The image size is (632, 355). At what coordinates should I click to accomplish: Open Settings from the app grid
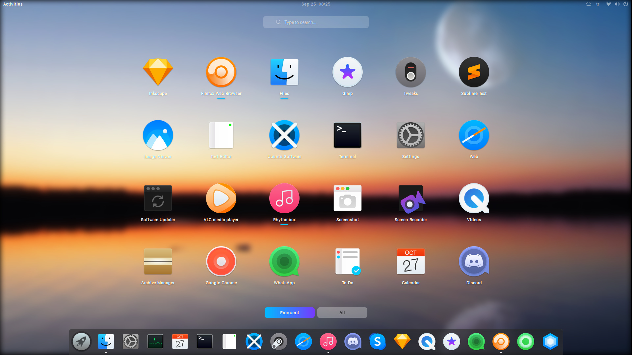[x=411, y=135]
